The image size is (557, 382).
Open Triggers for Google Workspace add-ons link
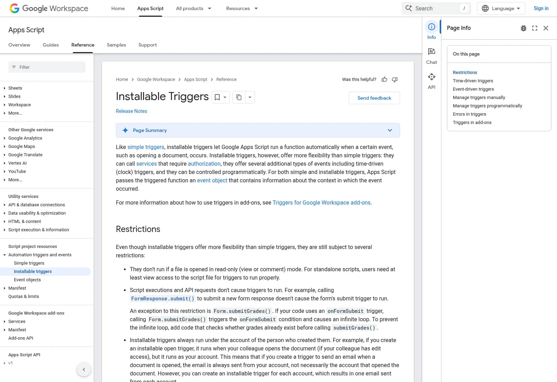[322, 203]
